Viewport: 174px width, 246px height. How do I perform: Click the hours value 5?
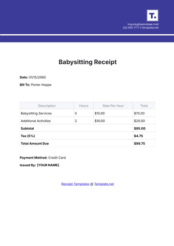(x=76, y=114)
